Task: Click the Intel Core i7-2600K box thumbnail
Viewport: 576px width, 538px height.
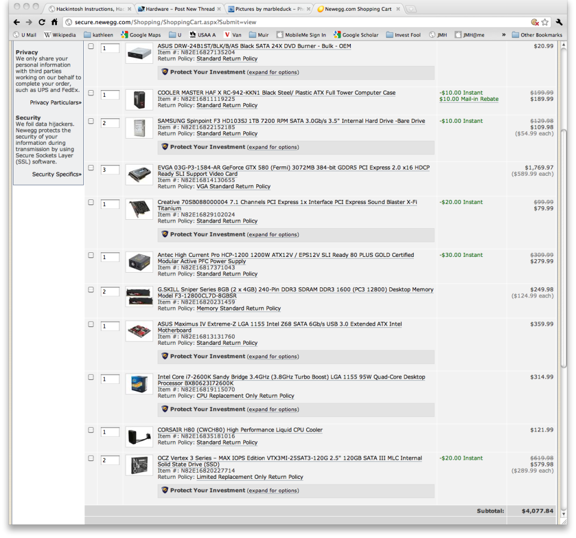Action: pos(139,384)
